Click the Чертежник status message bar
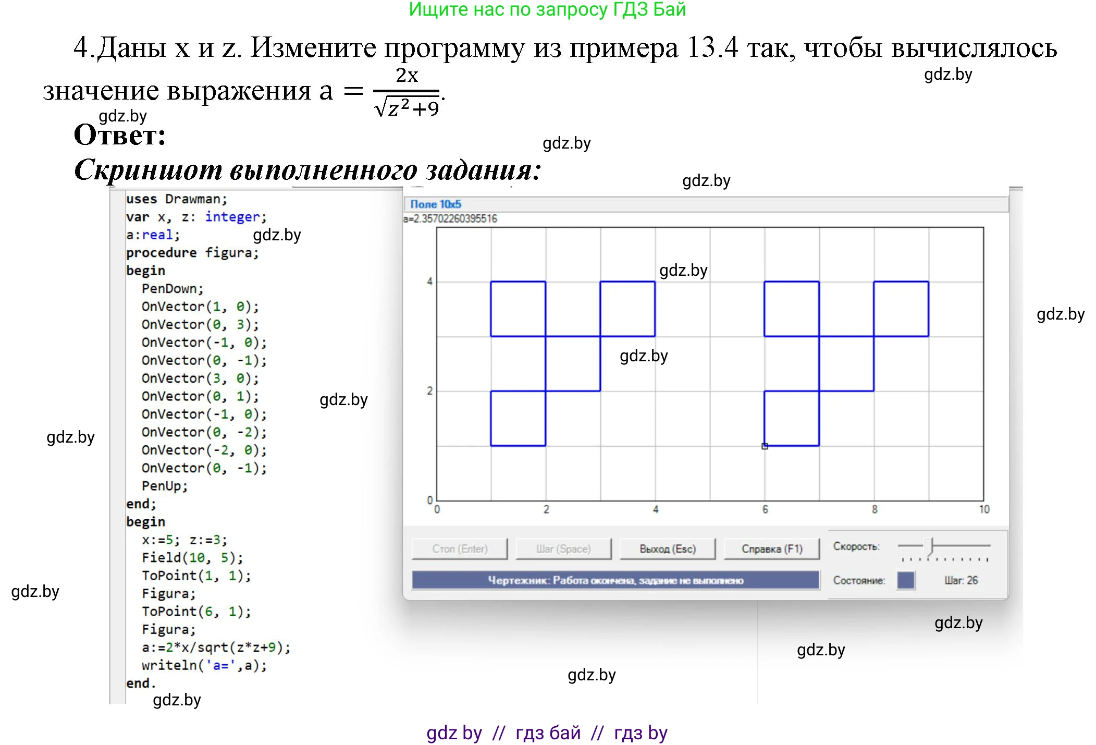This screenshot has height=745, width=1096. (615, 580)
